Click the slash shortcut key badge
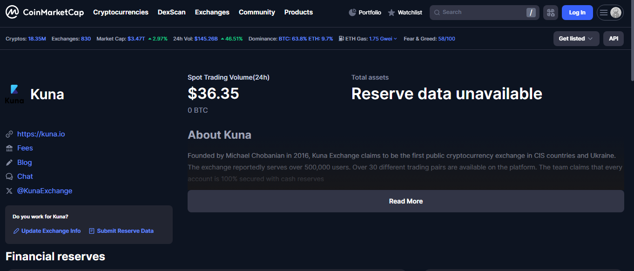The height and width of the screenshot is (271, 634). [x=531, y=13]
